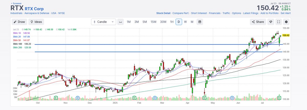Image resolution: width=307 pixels, height=110 pixels.
Task: Select the 1M interval
Action: tap(129, 22)
